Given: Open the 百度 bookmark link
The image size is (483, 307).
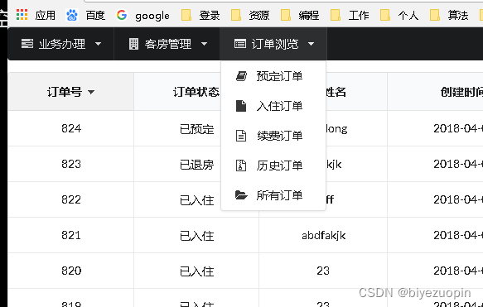Looking at the screenshot, I should point(95,15).
